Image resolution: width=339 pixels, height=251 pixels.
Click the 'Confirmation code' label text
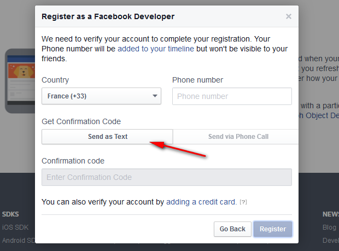click(73, 161)
